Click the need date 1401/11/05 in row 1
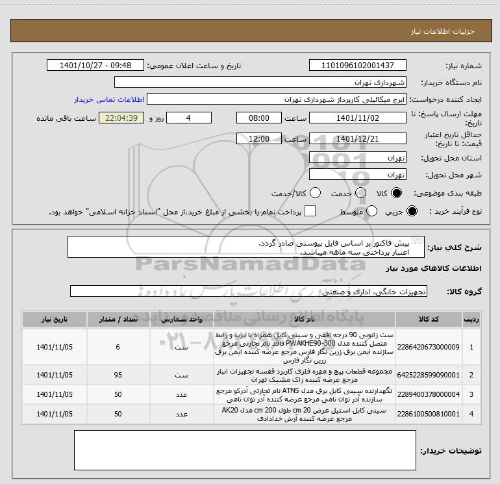Viewport: 500px width, 484px height. [55, 347]
